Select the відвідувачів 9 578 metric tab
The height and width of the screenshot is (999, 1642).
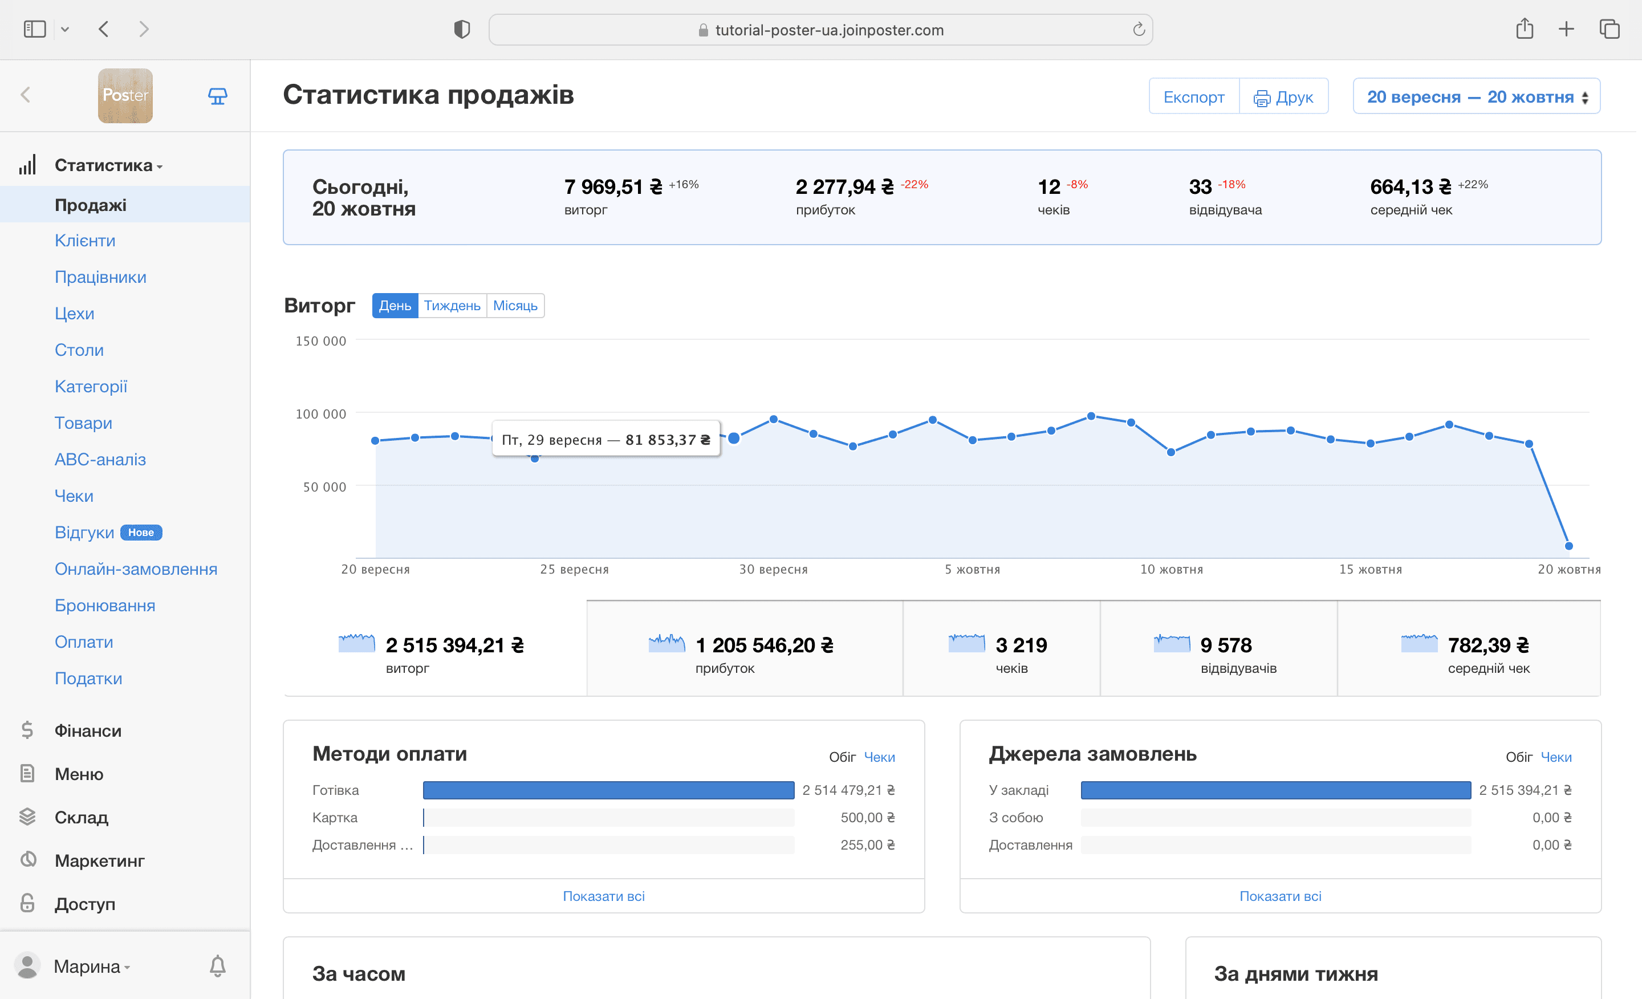point(1219,648)
